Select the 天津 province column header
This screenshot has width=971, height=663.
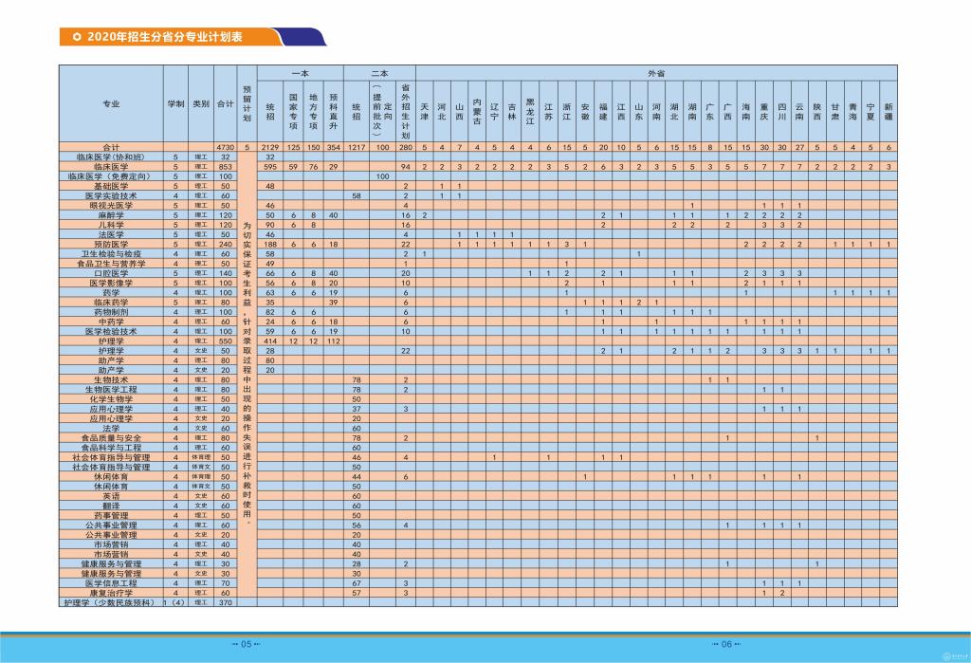click(x=425, y=110)
